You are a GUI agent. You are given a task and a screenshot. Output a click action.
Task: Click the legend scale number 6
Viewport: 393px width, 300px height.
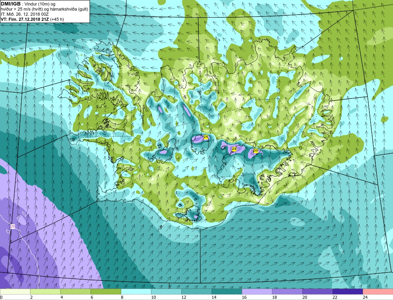92,297
